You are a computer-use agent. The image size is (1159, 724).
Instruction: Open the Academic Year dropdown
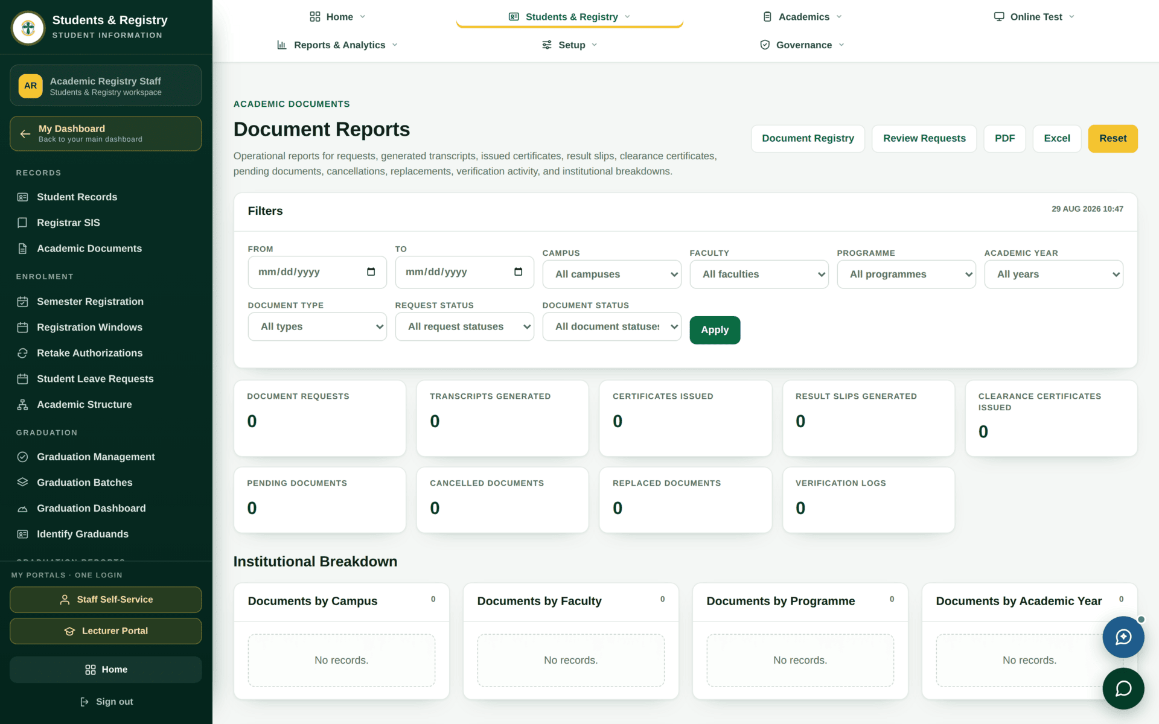[x=1053, y=275]
